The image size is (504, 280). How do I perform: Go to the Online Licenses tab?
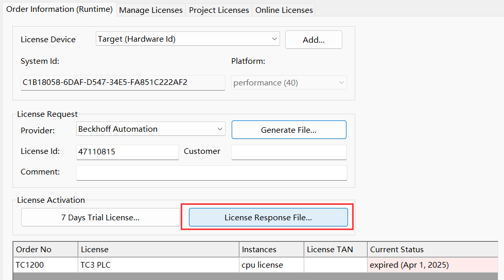tap(284, 10)
